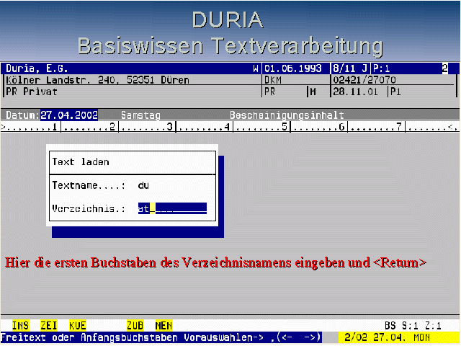The height and width of the screenshot is (346, 461).
Task: Click ruler tab position 1
Action: coord(55,127)
